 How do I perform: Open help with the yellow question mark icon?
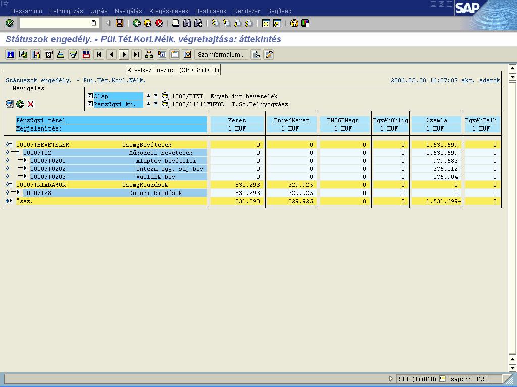pos(294,23)
